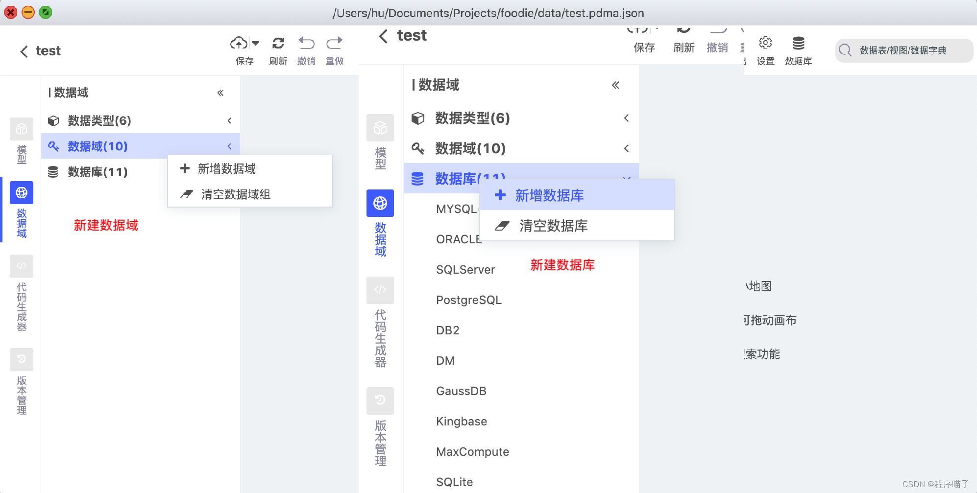Click cube icon beside left 数据类型(6)
Viewport: 977px width, 493px height.
click(x=53, y=120)
